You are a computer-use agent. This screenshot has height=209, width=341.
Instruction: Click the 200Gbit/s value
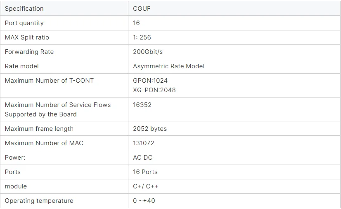point(148,52)
